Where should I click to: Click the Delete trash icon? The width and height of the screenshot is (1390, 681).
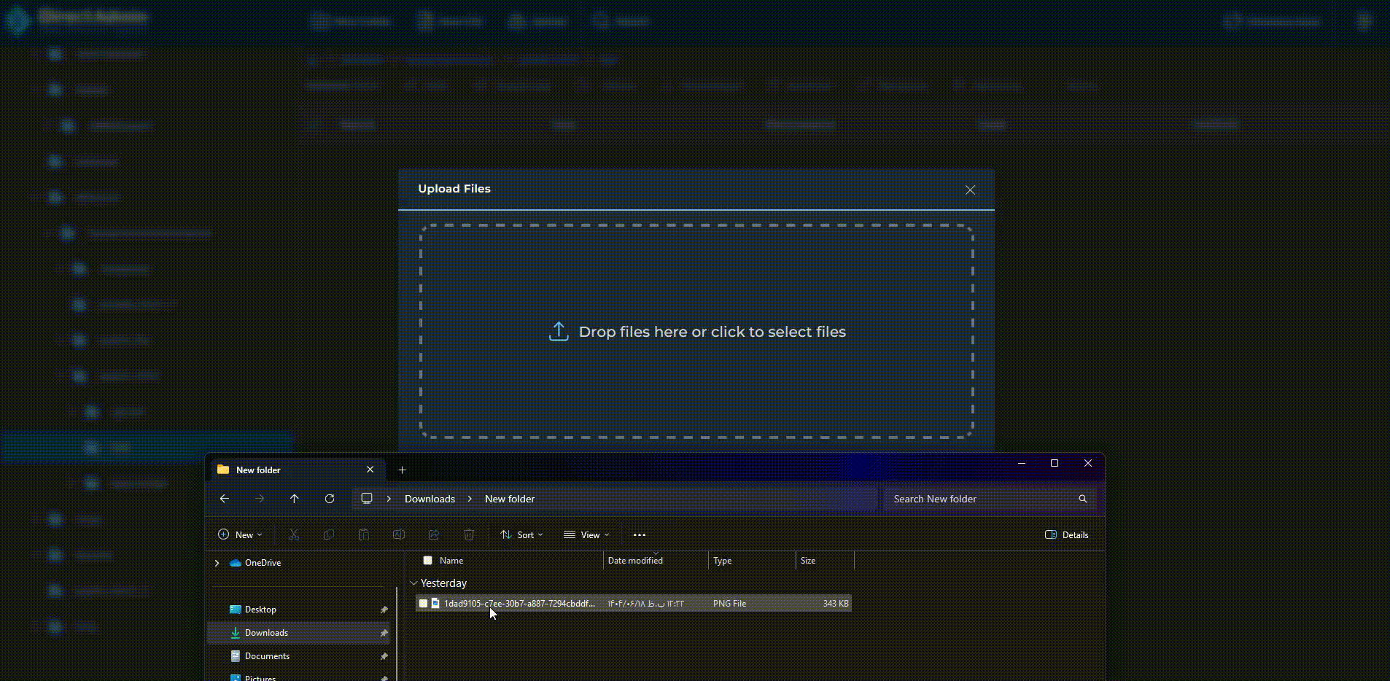click(469, 534)
